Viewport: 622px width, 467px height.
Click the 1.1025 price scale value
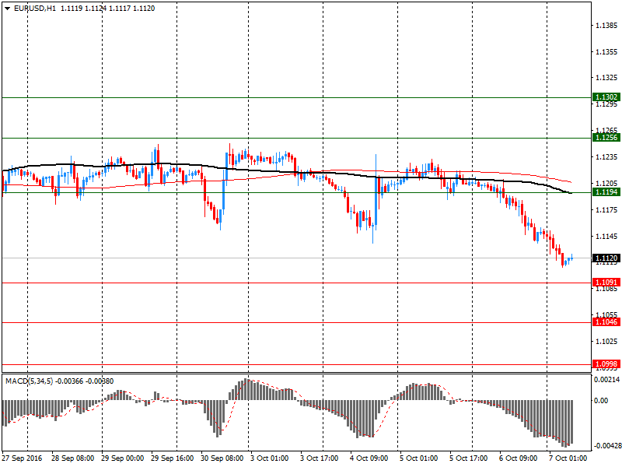[x=606, y=341]
